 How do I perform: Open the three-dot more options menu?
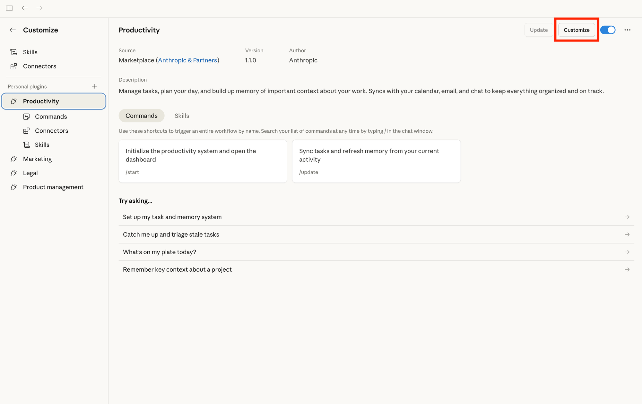[x=627, y=30]
